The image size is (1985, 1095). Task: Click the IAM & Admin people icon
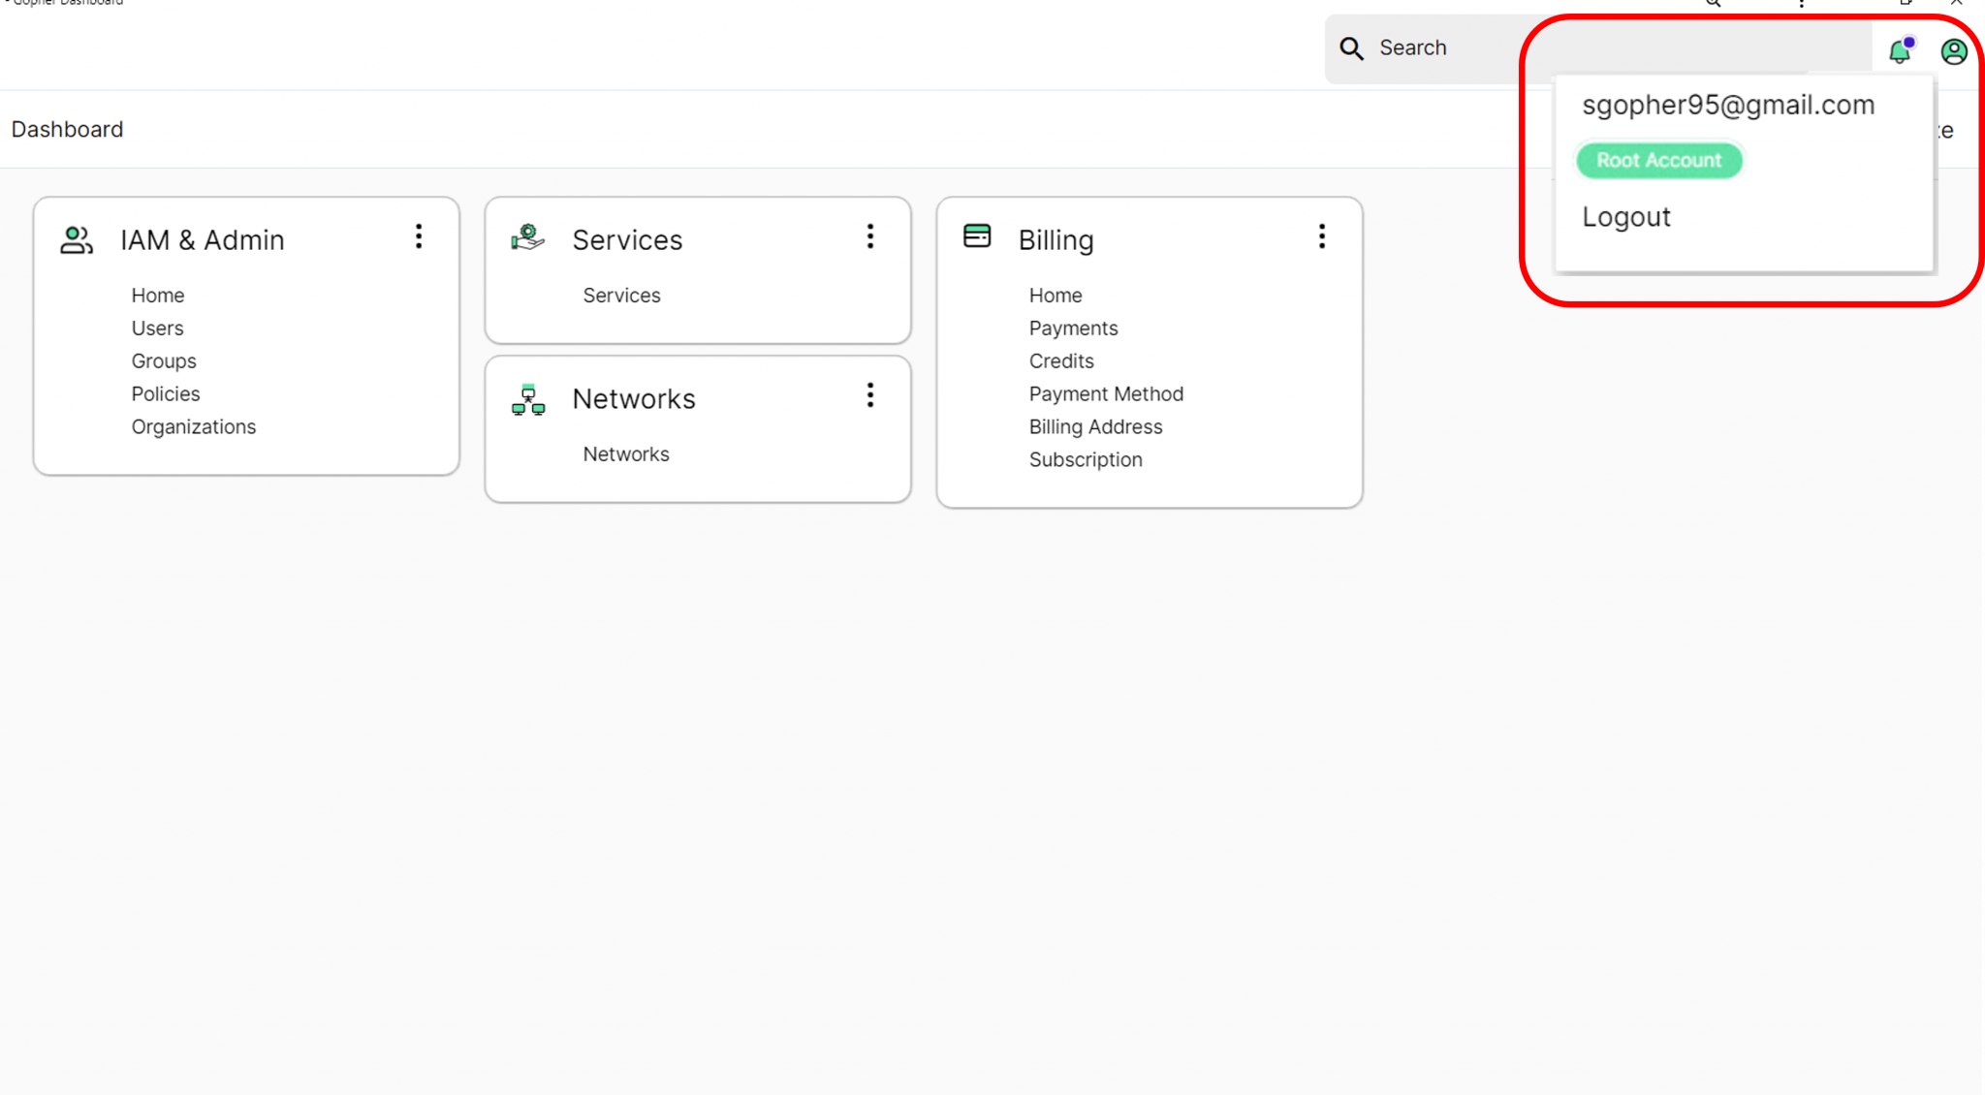pyautogui.click(x=77, y=239)
